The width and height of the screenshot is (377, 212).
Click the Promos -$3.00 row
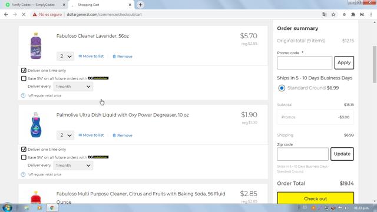click(315, 117)
